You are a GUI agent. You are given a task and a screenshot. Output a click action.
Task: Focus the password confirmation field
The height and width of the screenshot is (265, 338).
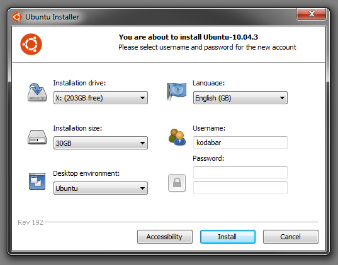click(240, 188)
